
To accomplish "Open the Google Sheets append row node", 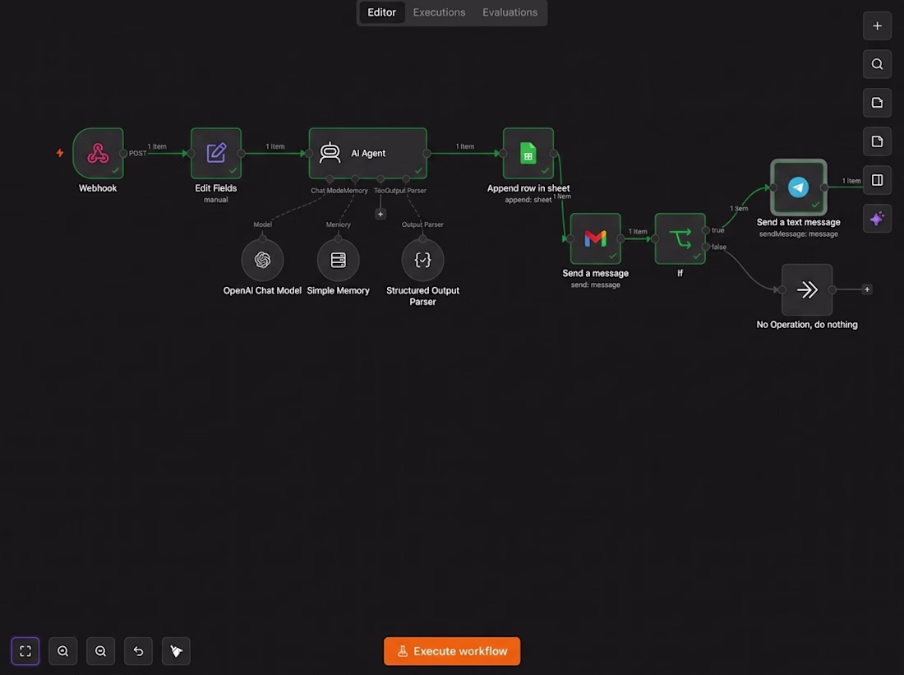I will pos(528,153).
